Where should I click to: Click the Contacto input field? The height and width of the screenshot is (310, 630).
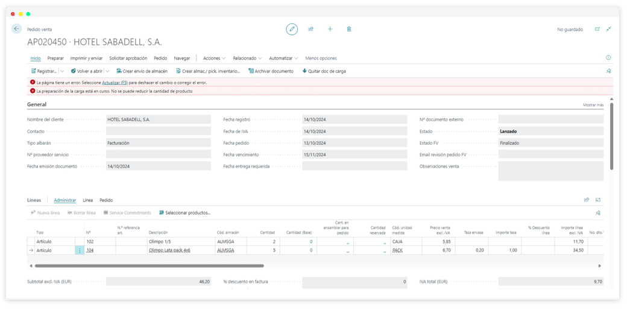(158, 131)
